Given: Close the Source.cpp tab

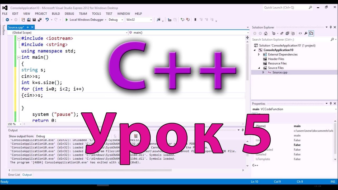Looking at the screenshot, I should coord(32,27).
